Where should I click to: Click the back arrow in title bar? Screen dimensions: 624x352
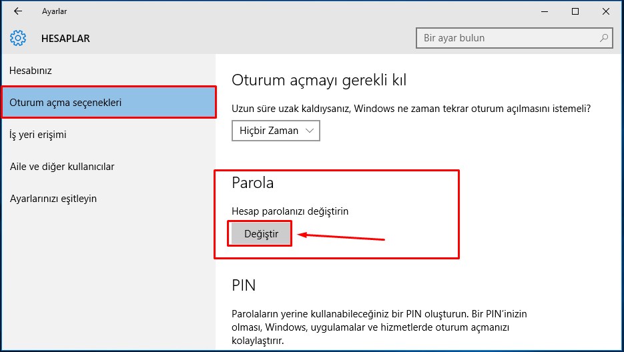(18, 11)
